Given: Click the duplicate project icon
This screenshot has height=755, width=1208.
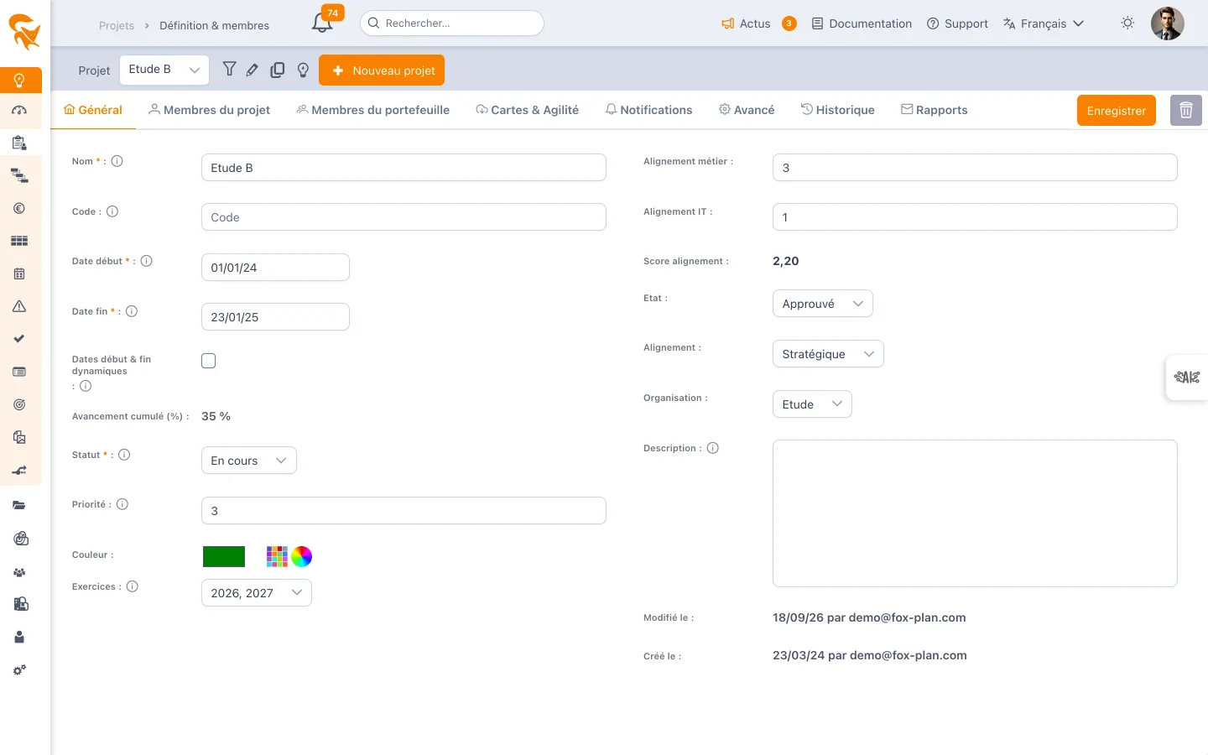Looking at the screenshot, I should [277, 70].
